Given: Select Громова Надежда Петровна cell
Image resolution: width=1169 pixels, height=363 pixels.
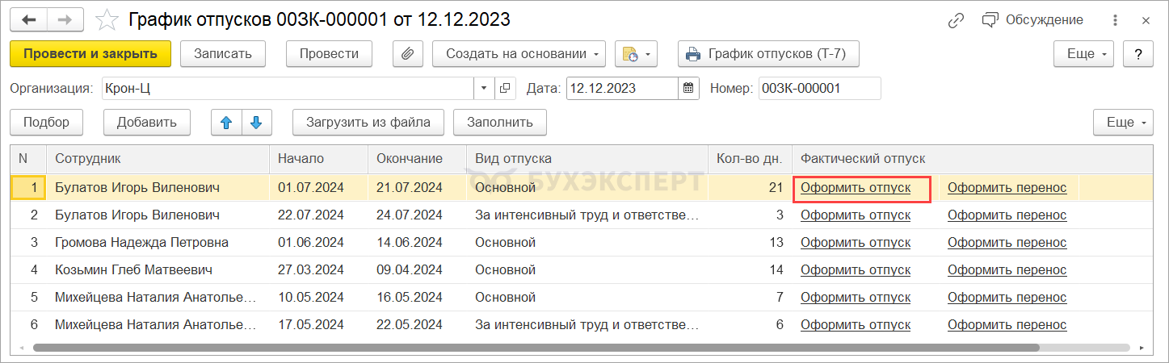Looking at the screenshot, I should click(x=158, y=243).
